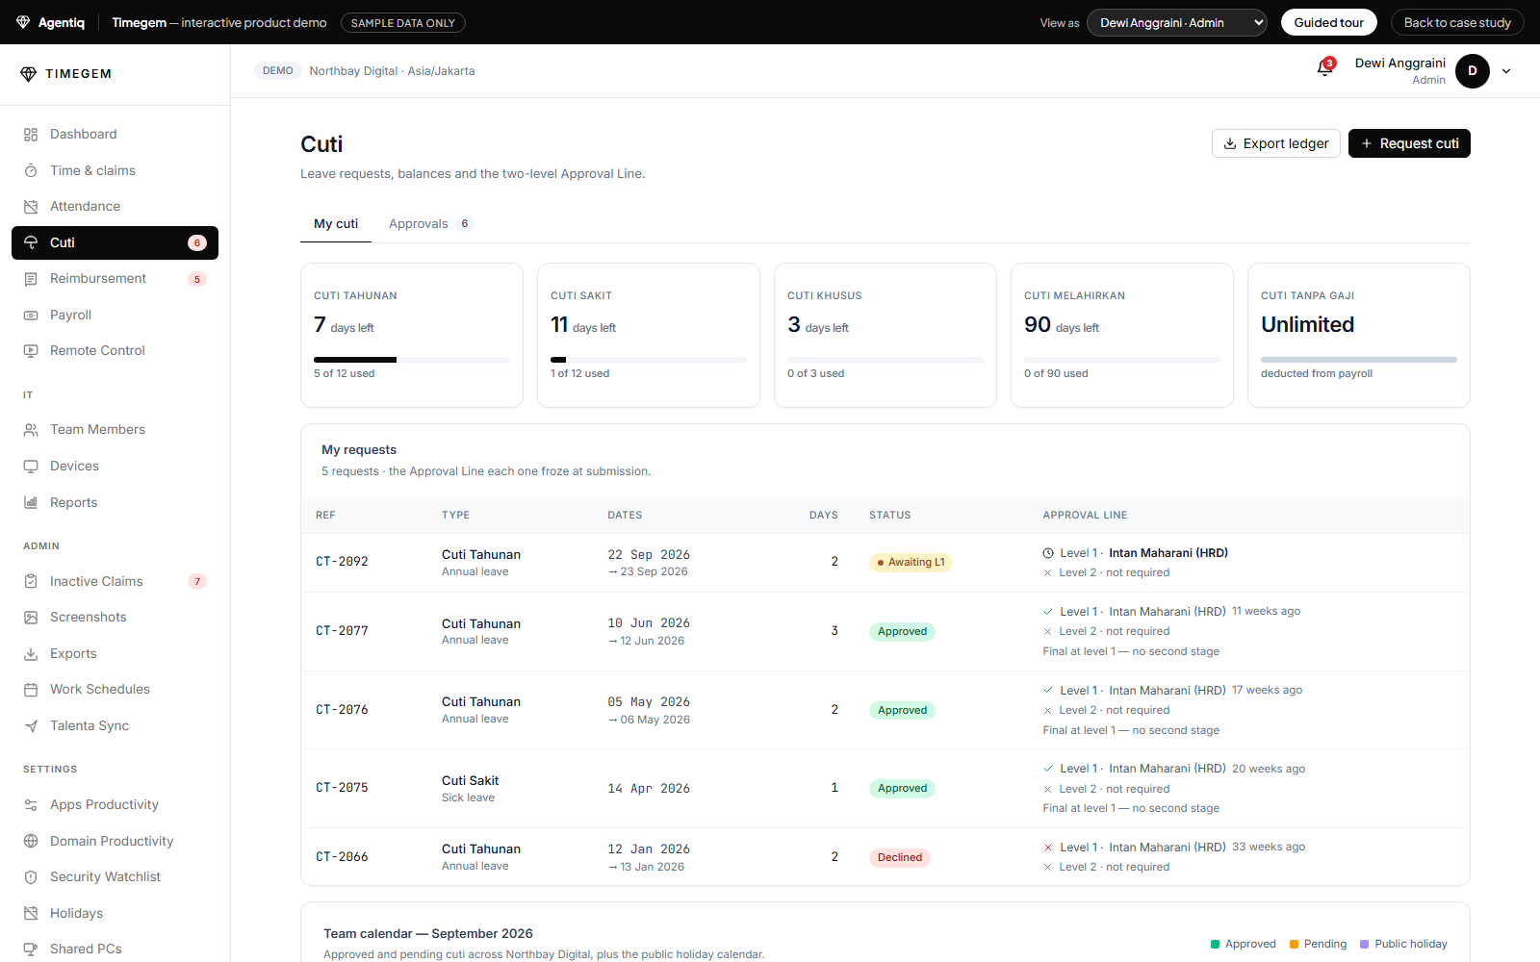Click Back to case study
The width and height of the screenshot is (1540, 962).
(1457, 22)
